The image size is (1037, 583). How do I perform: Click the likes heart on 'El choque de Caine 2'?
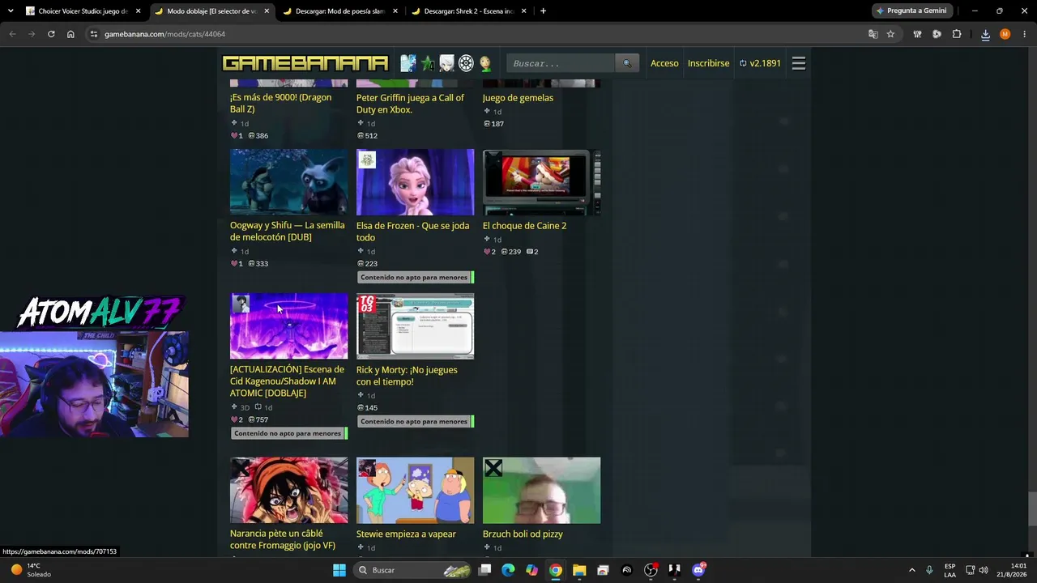point(488,252)
